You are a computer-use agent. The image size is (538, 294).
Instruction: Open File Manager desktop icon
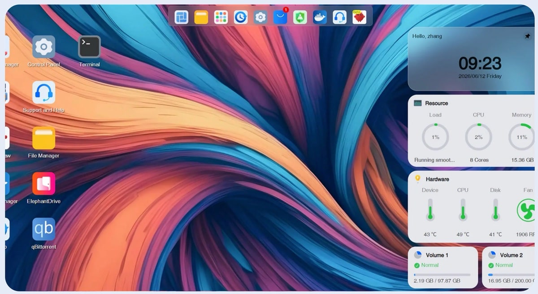pyautogui.click(x=43, y=138)
